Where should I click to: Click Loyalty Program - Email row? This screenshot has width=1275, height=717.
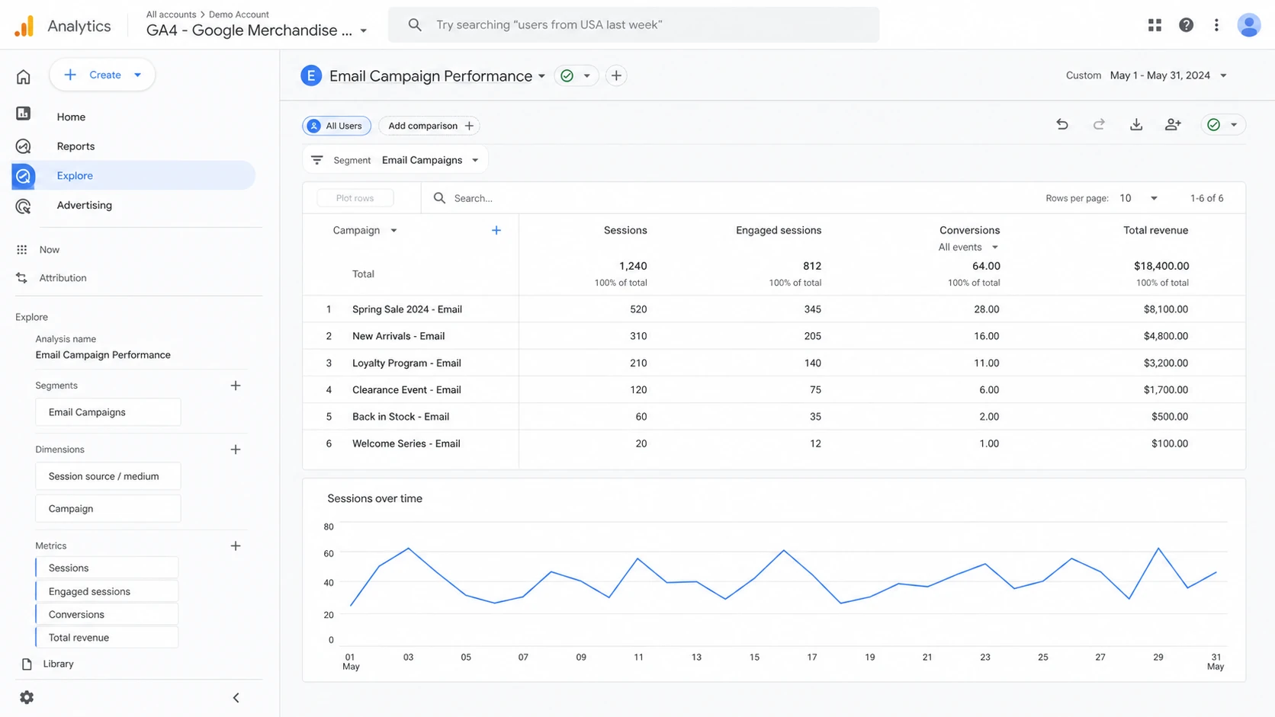pyautogui.click(x=774, y=363)
